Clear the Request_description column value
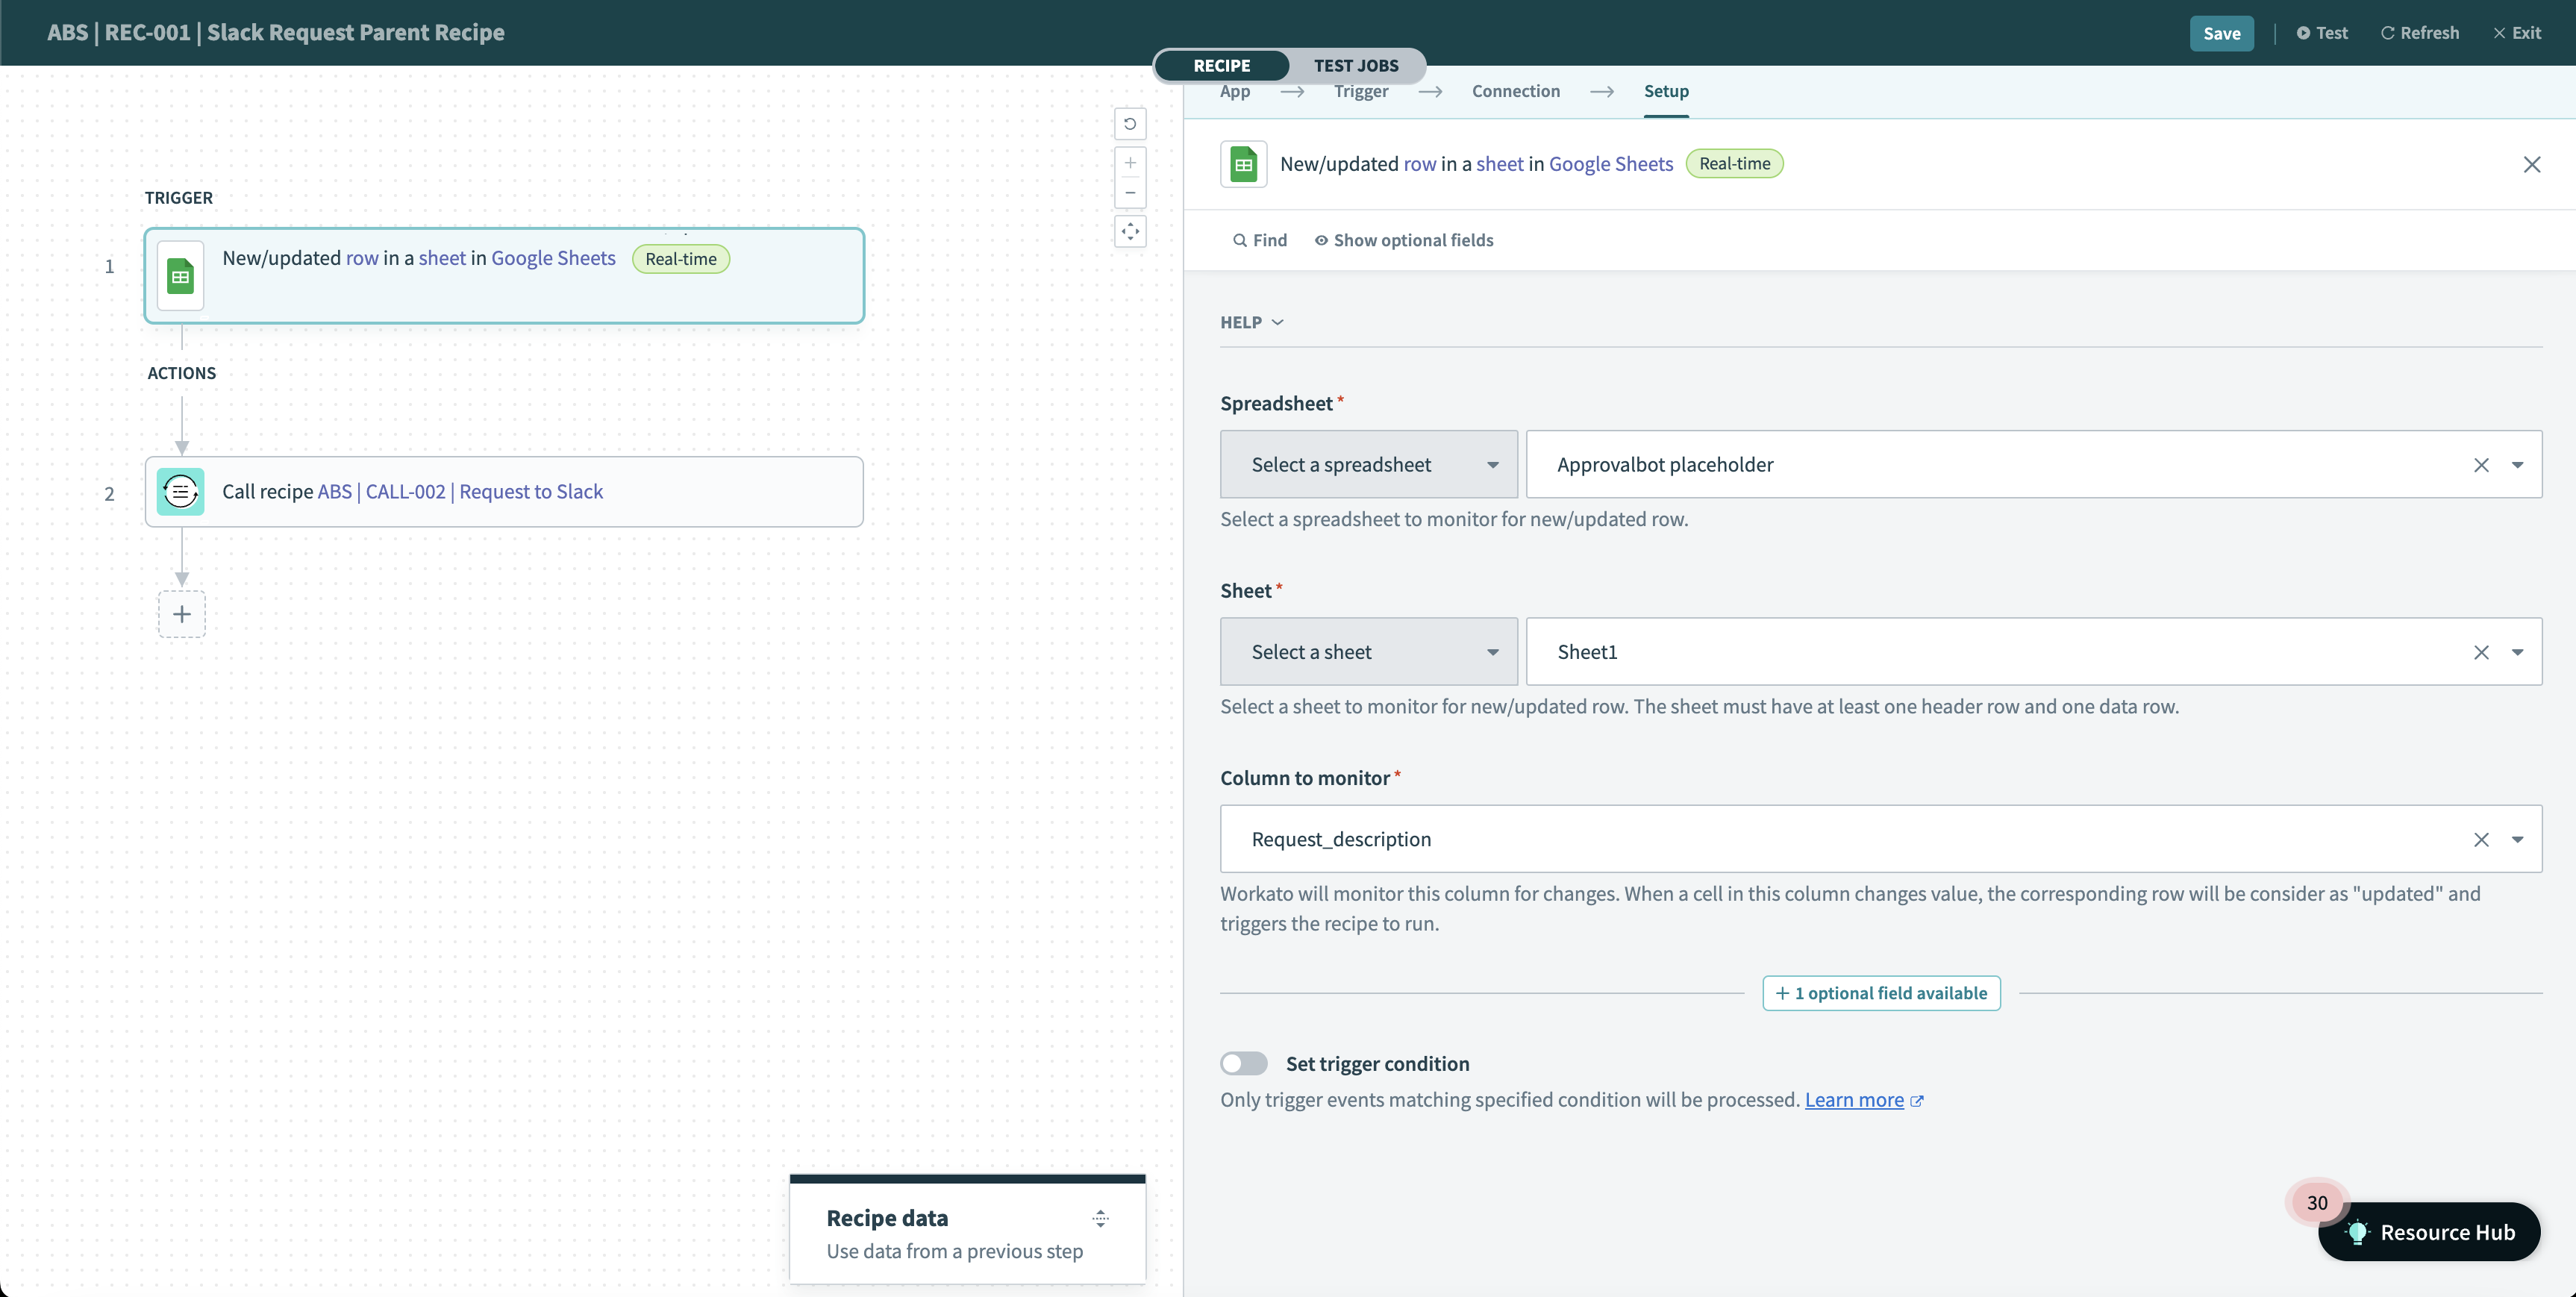The image size is (2576, 1297). click(x=2481, y=840)
